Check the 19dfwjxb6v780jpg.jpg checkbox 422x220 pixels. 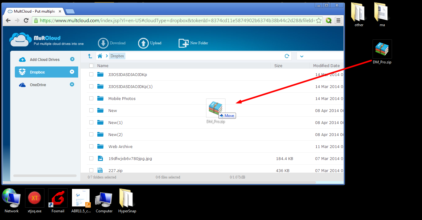click(91, 158)
